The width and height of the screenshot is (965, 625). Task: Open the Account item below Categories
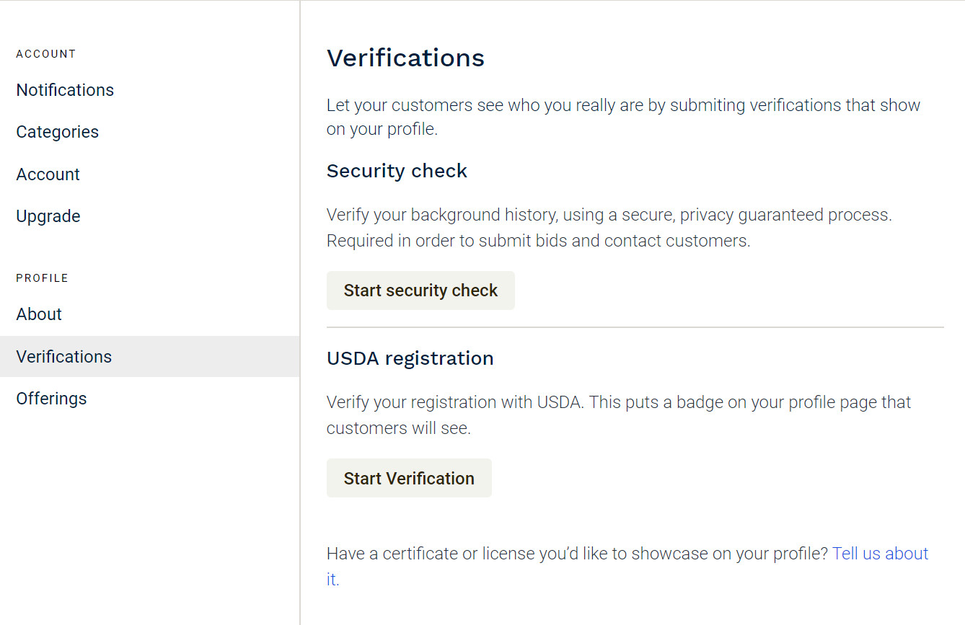click(x=48, y=174)
